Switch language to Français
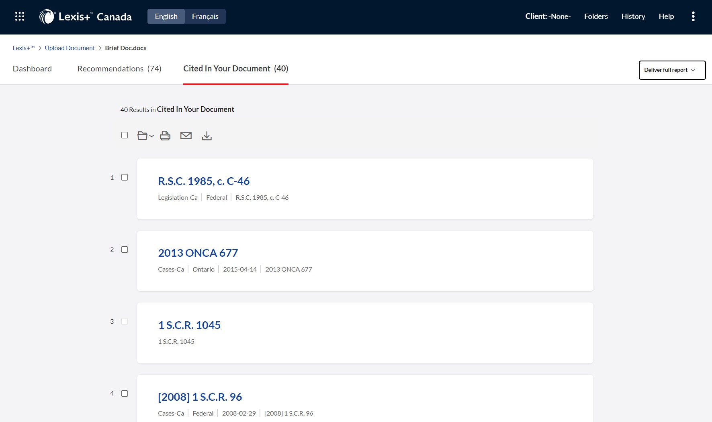The width and height of the screenshot is (712, 422). coord(205,16)
